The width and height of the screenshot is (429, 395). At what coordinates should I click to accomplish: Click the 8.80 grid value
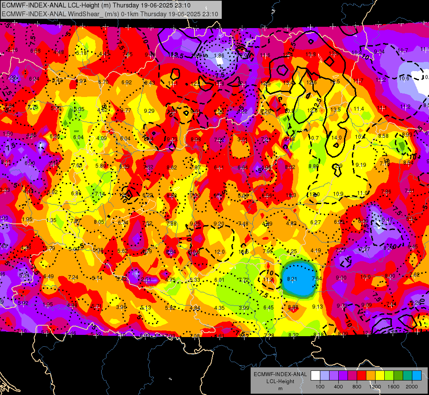(x=314, y=166)
